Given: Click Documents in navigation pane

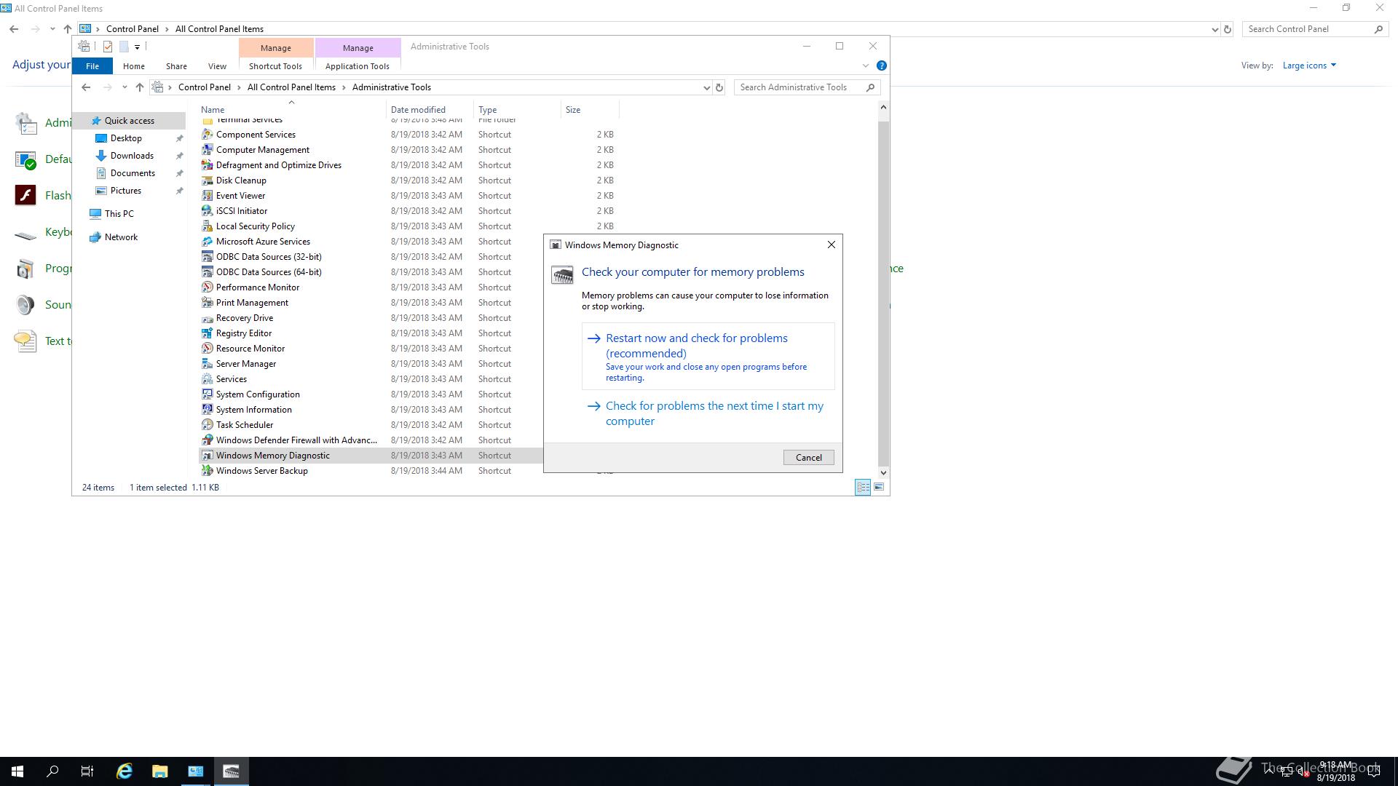Looking at the screenshot, I should click(x=133, y=173).
